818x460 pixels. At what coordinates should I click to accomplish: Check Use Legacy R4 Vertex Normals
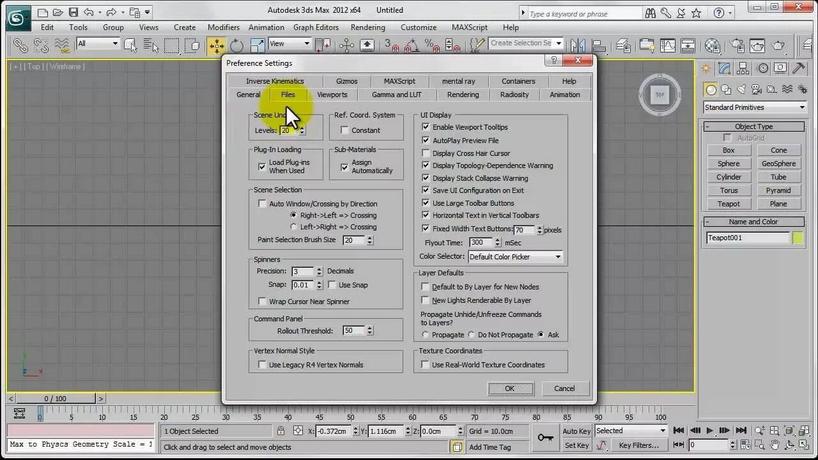tap(262, 365)
